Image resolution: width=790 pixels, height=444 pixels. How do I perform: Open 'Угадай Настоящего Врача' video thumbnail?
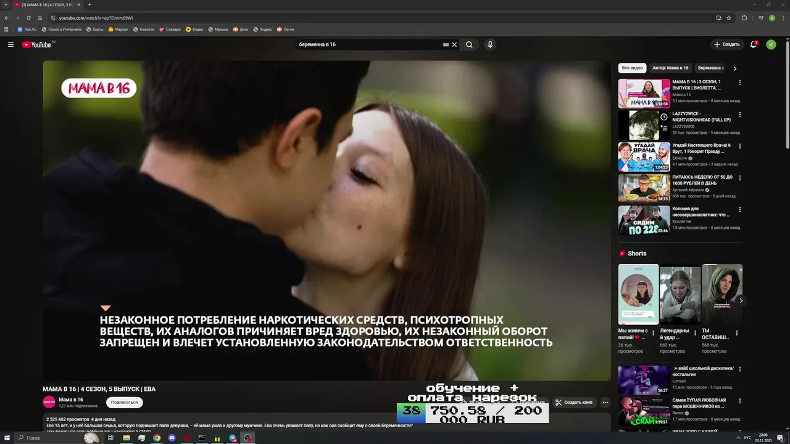tap(644, 157)
